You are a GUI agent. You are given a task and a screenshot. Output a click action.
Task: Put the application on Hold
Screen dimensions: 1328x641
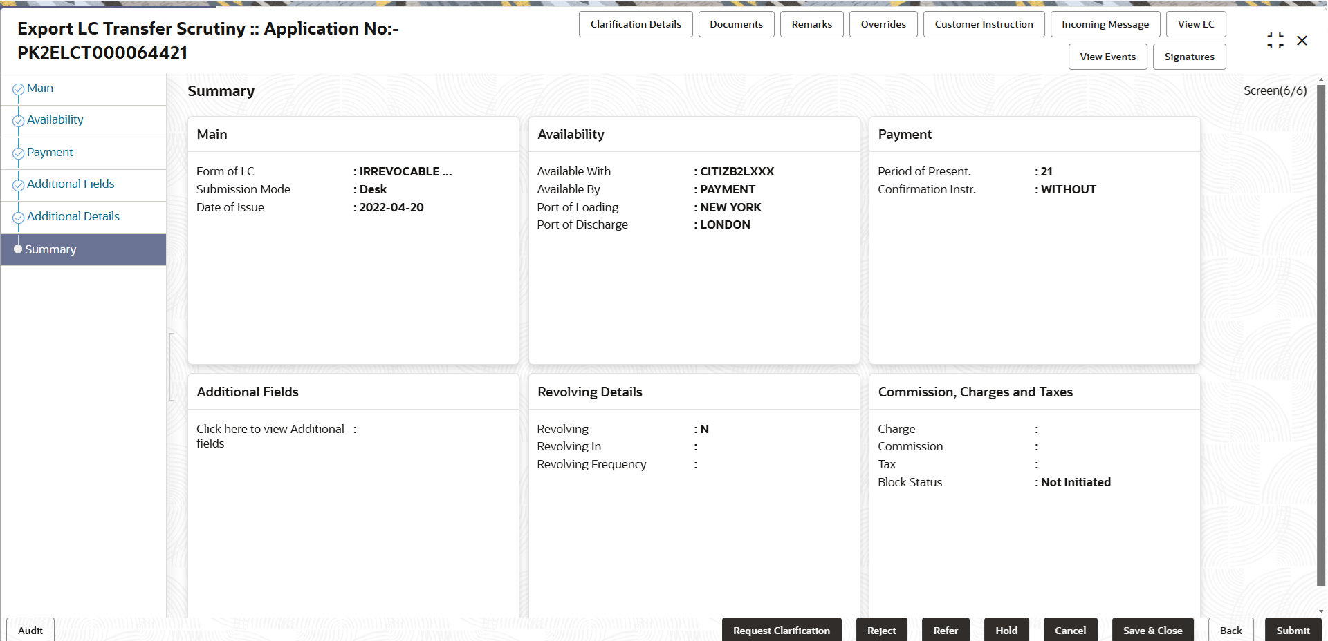coord(1006,630)
